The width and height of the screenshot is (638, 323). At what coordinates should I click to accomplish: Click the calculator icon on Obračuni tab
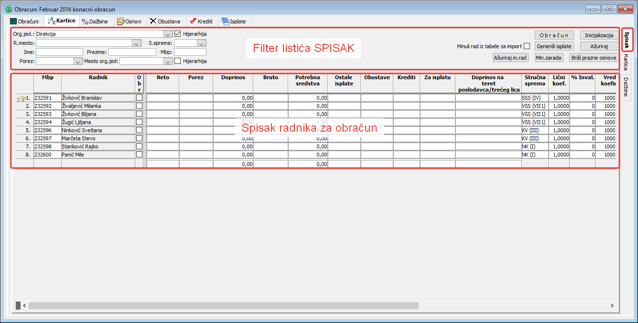pos(13,21)
